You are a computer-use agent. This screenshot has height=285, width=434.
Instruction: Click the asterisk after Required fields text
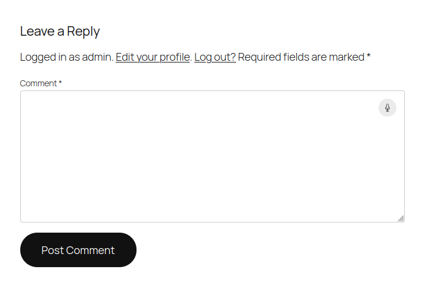tap(368, 56)
